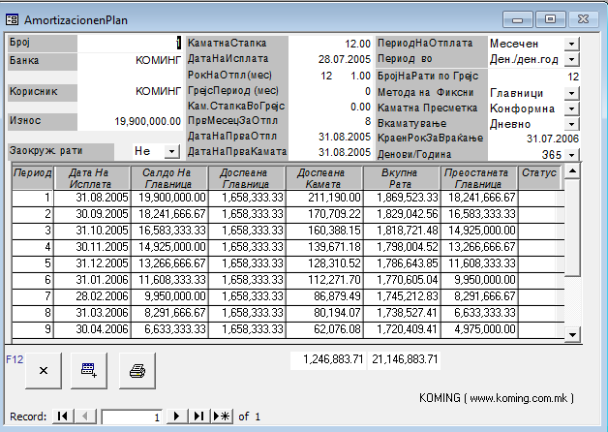Create new record with asterisk arrow
This screenshot has height=432, width=608.
point(221,417)
